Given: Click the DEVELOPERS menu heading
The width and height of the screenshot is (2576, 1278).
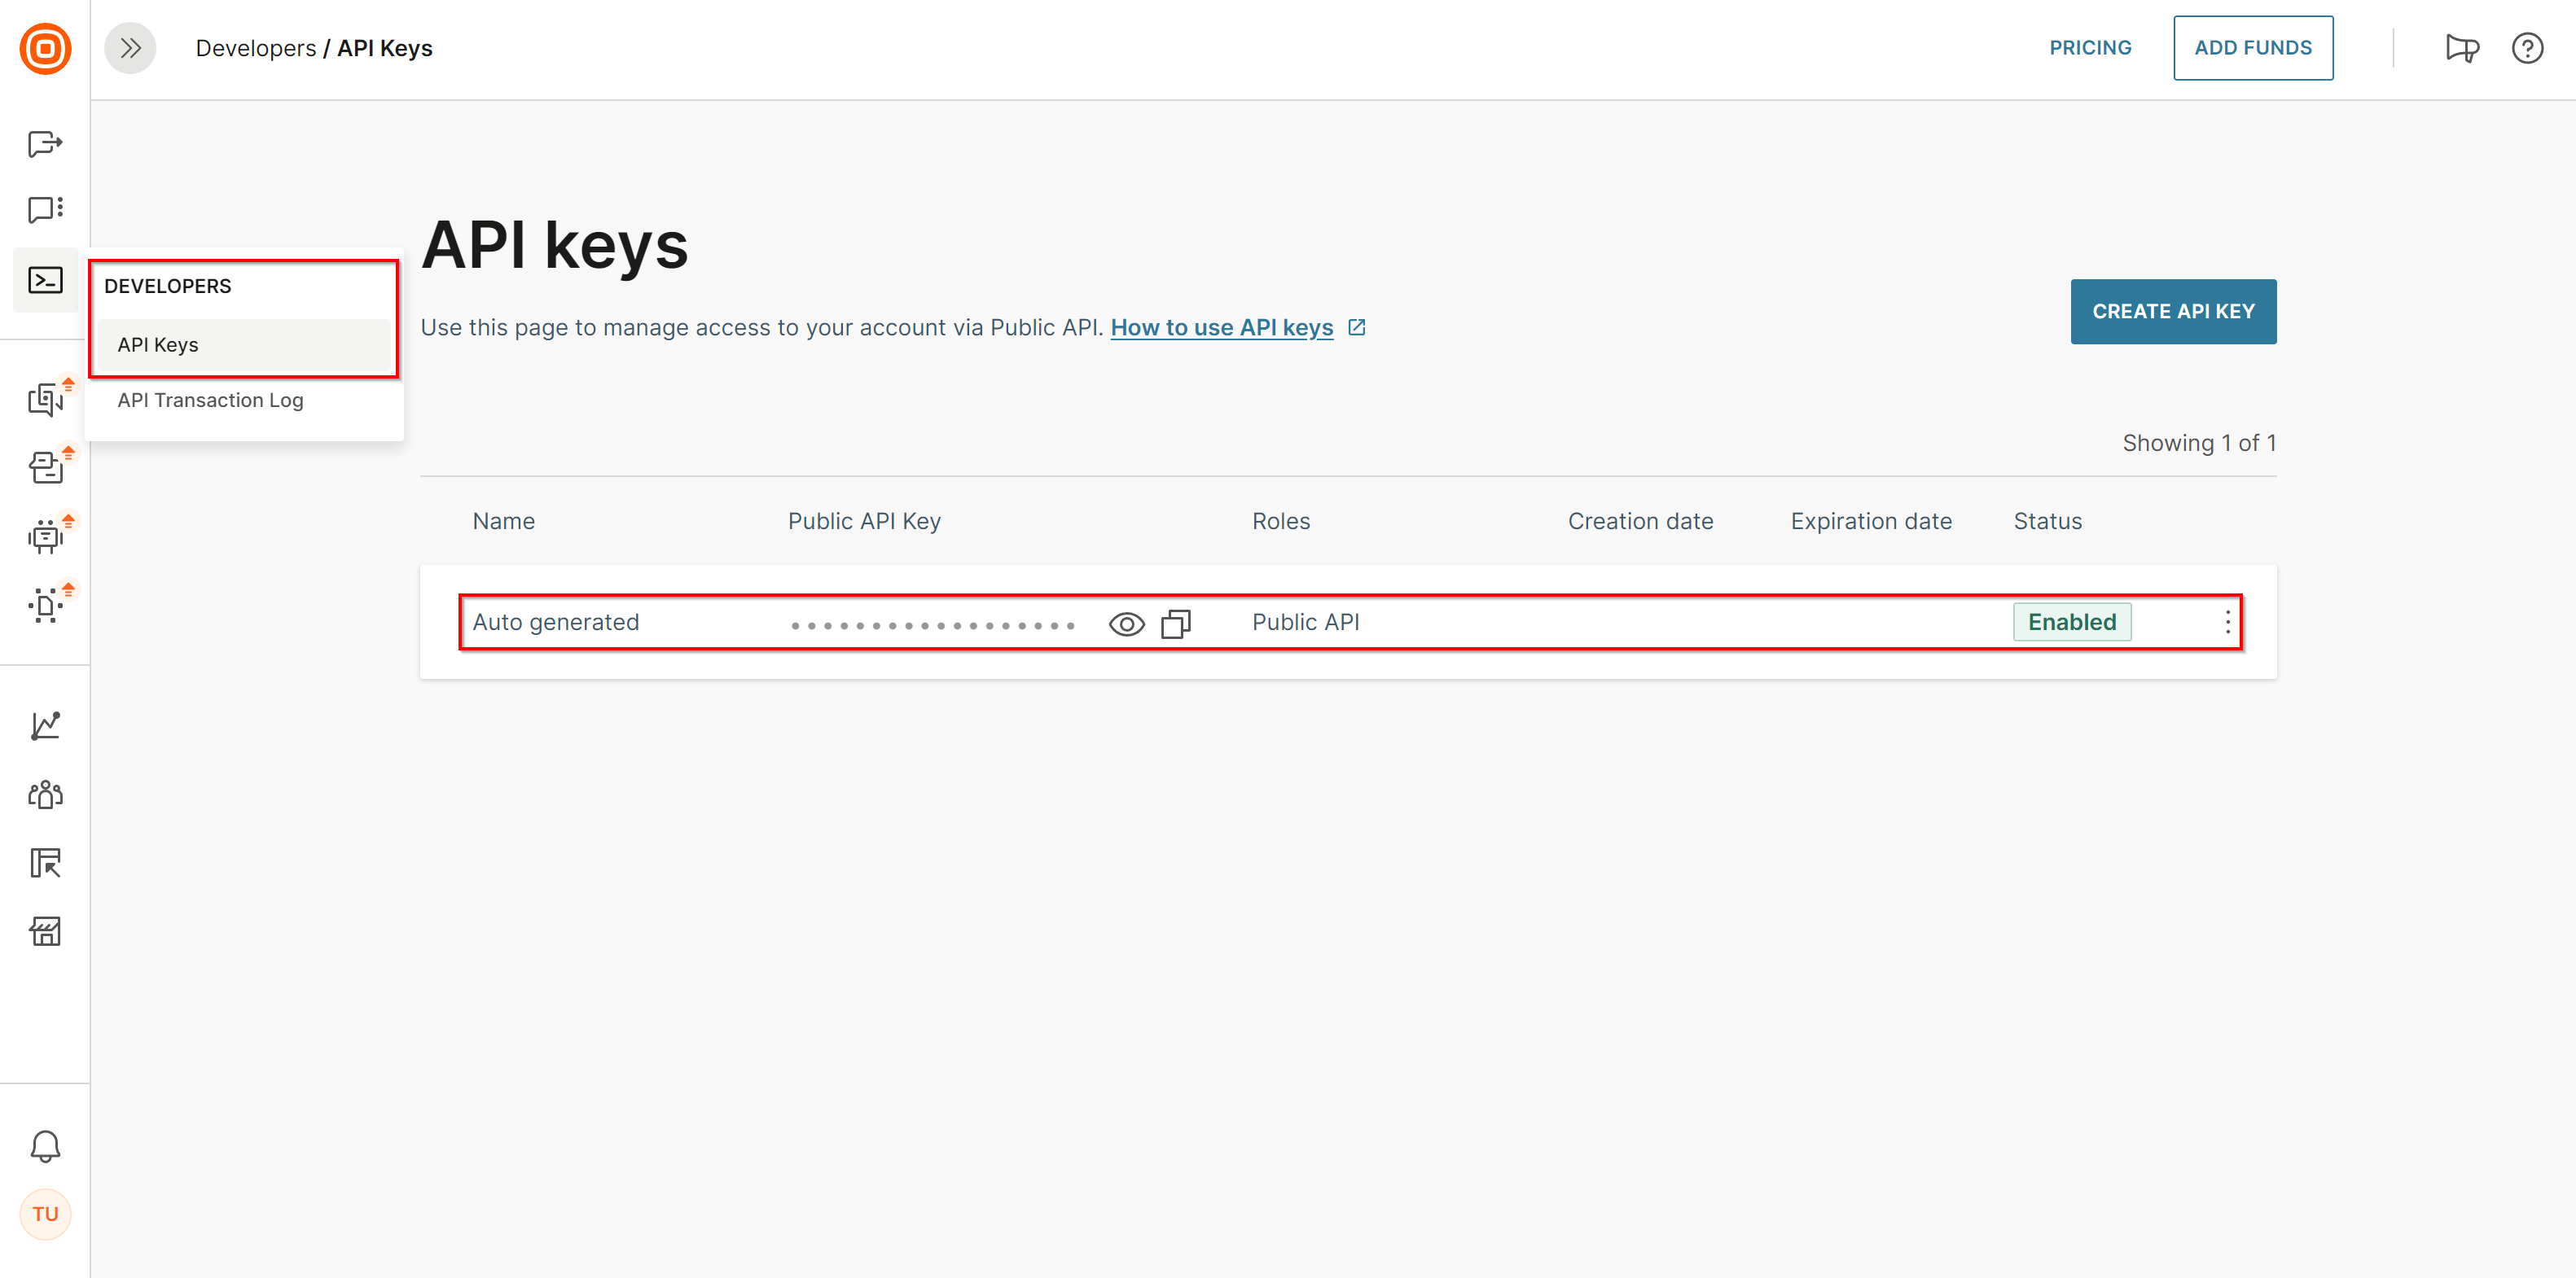Looking at the screenshot, I should point(167,287).
